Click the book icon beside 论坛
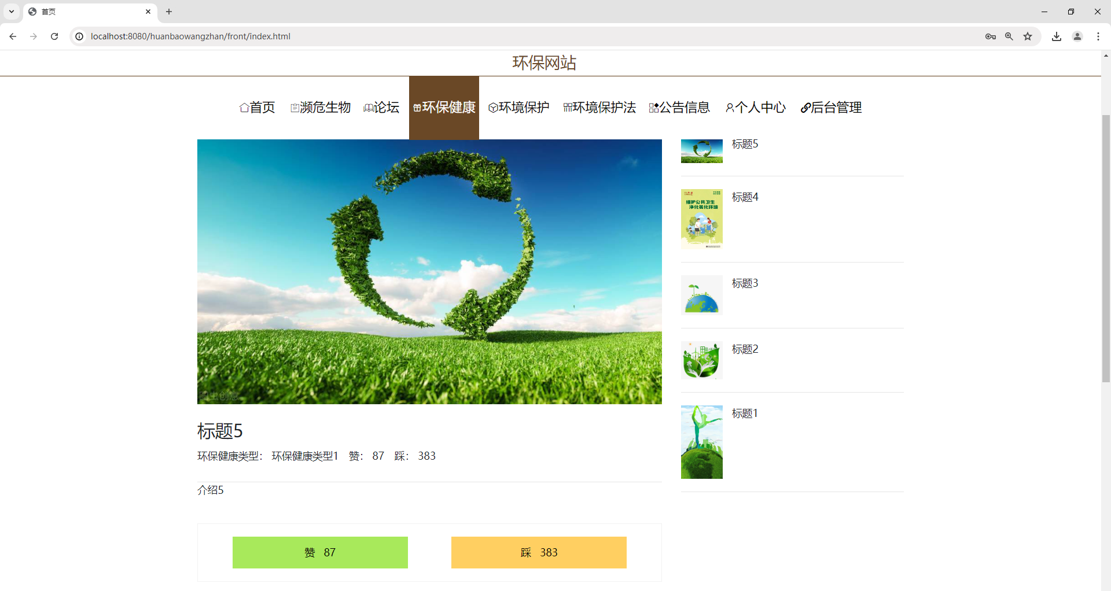The width and height of the screenshot is (1111, 591). coord(369,108)
